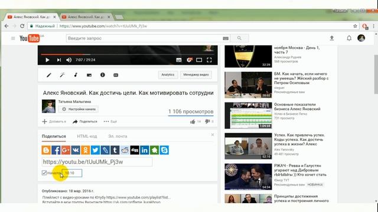378x212 pixels.
Task: Share to Google Plus
Action: 66,150
